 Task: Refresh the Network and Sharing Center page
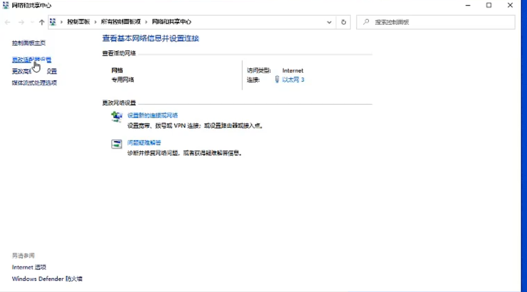click(x=344, y=22)
